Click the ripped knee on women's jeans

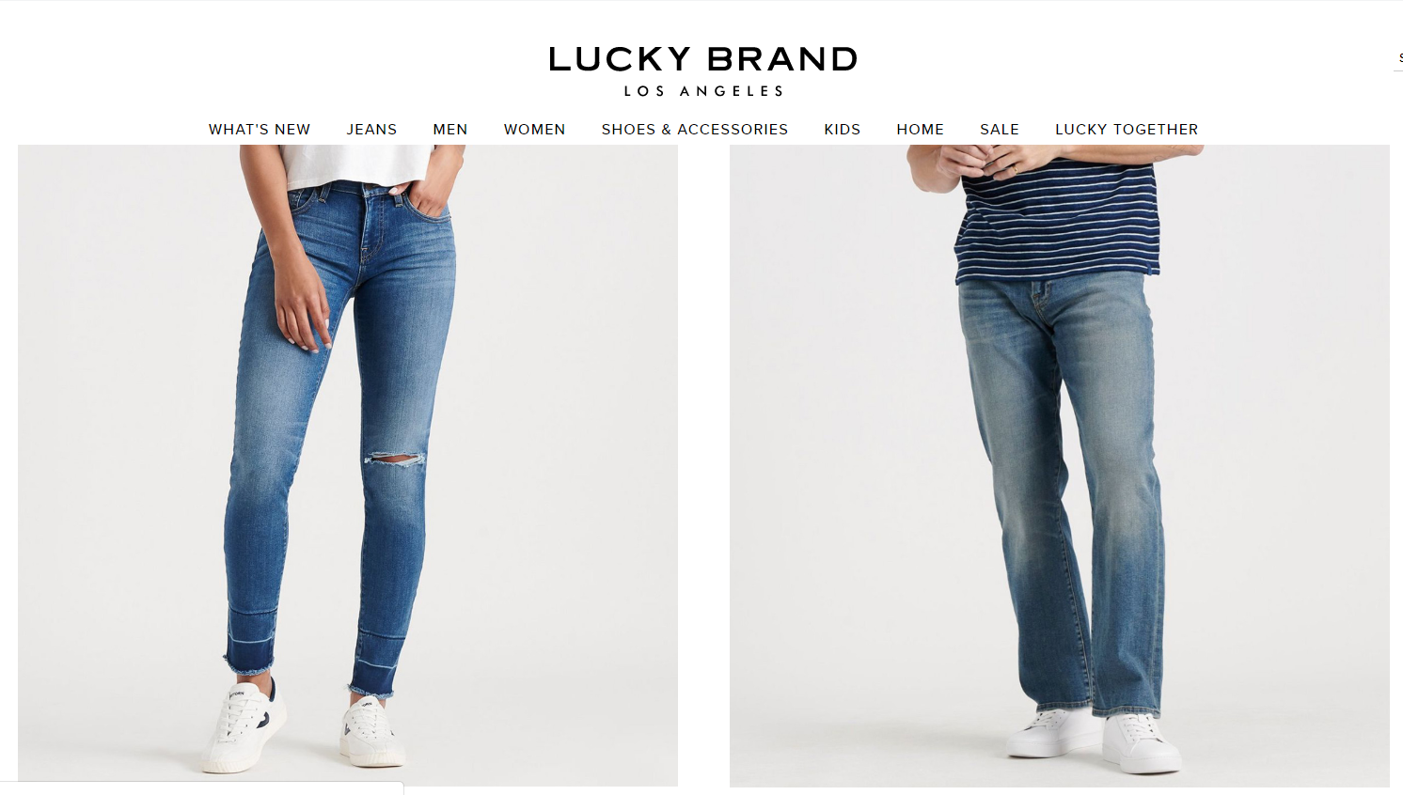(x=395, y=460)
